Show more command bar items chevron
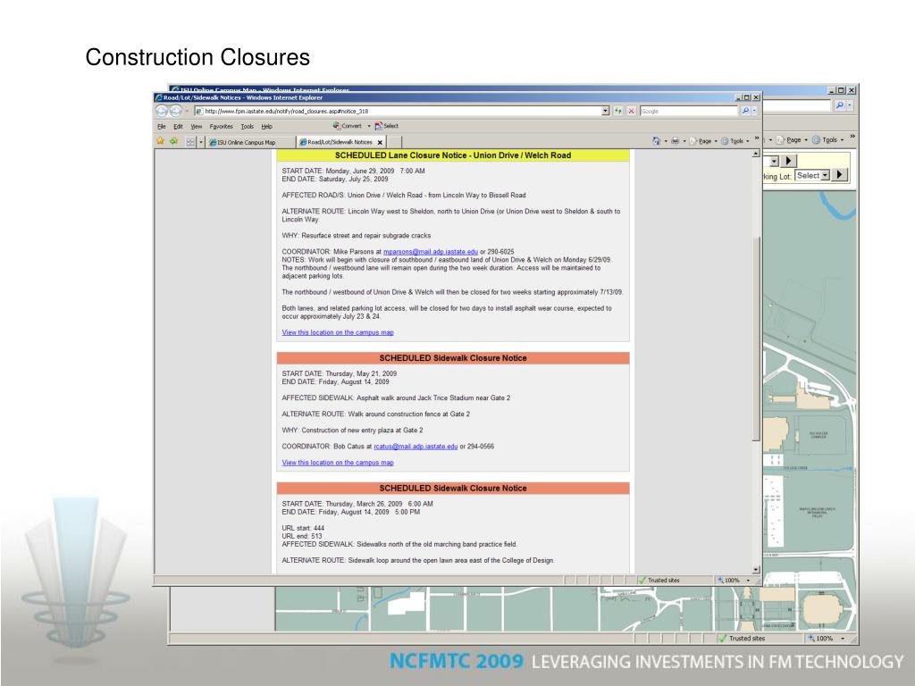The width and height of the screenshot is (915, 686). click(x=757, y=138)
